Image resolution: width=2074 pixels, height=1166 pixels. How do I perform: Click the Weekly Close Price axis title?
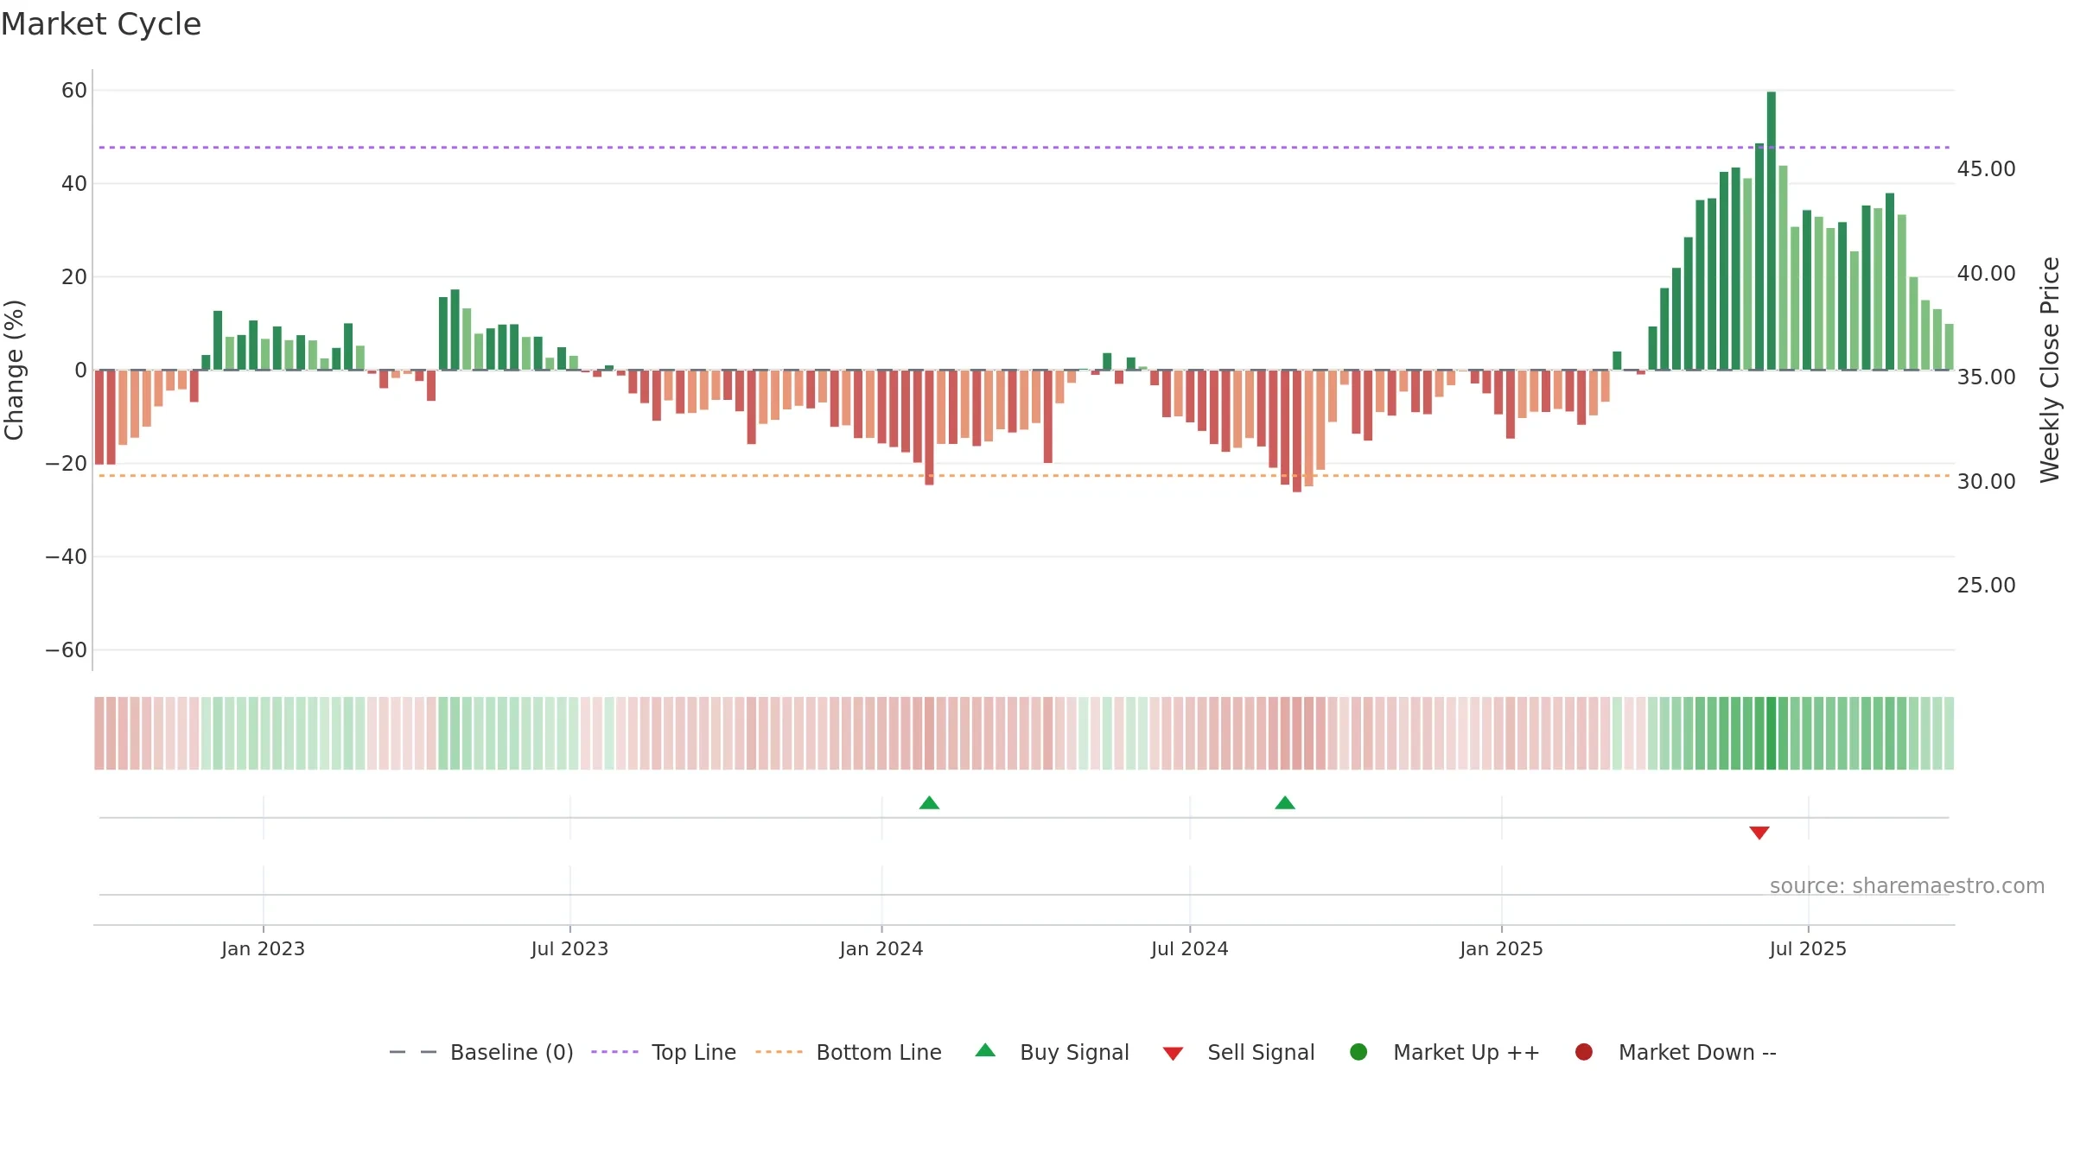click(2050, 370)
